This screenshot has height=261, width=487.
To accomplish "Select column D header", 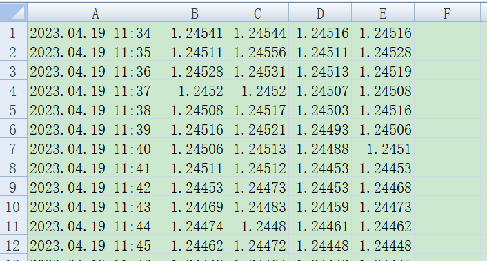I will point(320,12).
